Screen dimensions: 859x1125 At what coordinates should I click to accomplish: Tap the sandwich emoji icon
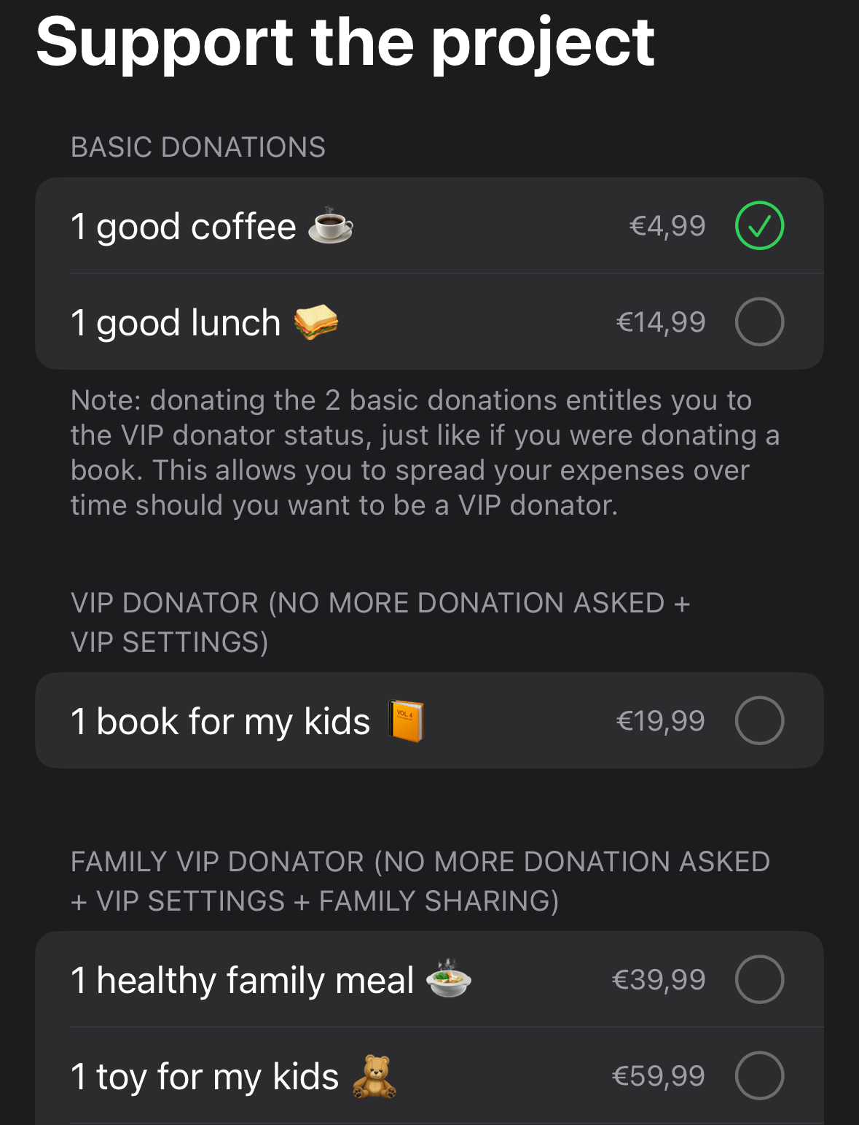pos(316,322)
